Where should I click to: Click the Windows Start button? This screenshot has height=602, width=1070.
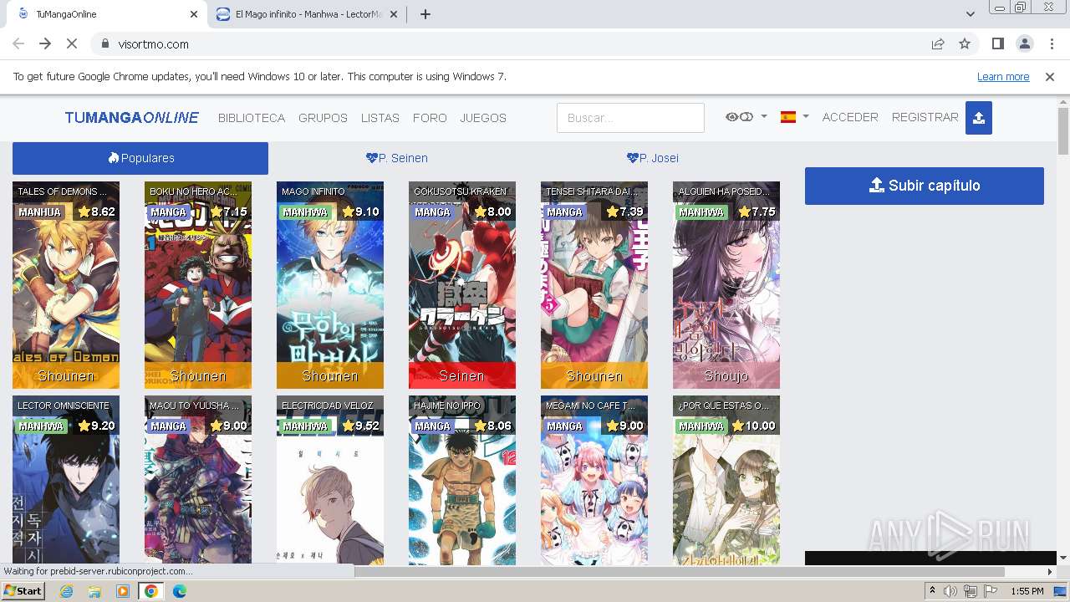[23, 591]
